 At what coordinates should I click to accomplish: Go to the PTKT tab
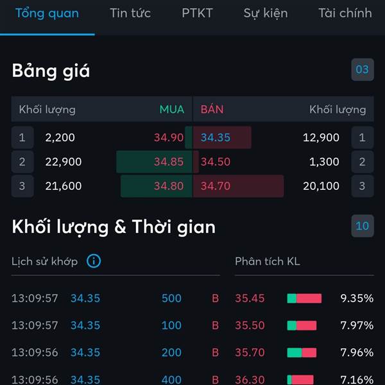coord(197,13)
